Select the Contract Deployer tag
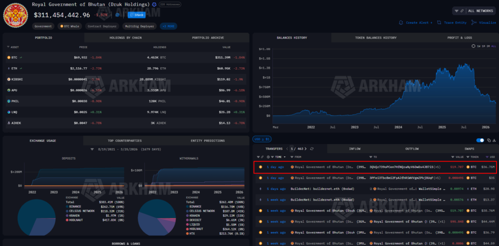 click(102, 26)
